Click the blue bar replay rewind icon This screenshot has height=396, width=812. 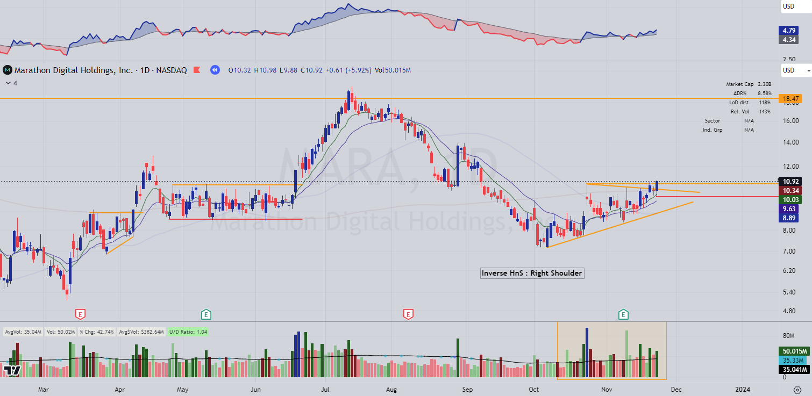tap(215, 70)
